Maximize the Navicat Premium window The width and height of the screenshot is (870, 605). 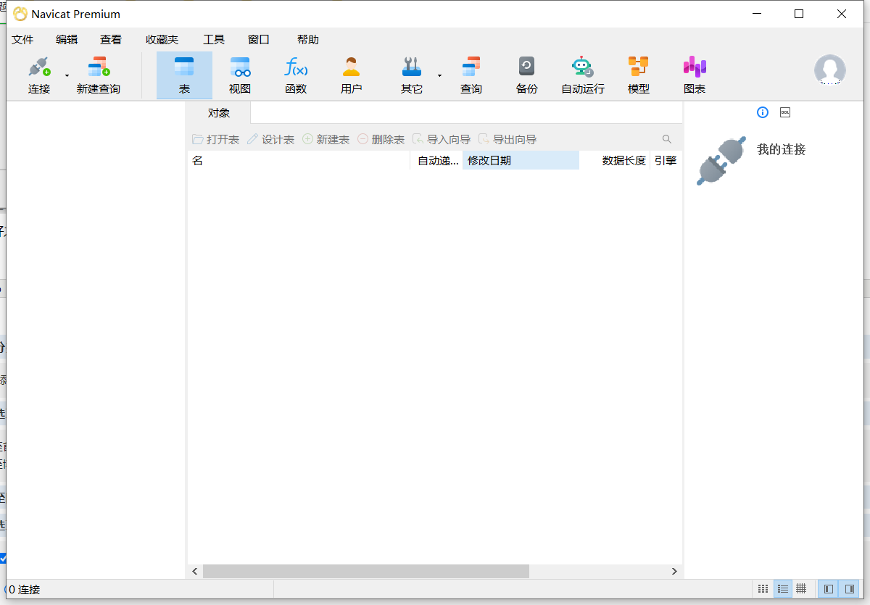[x=799, y=14]
